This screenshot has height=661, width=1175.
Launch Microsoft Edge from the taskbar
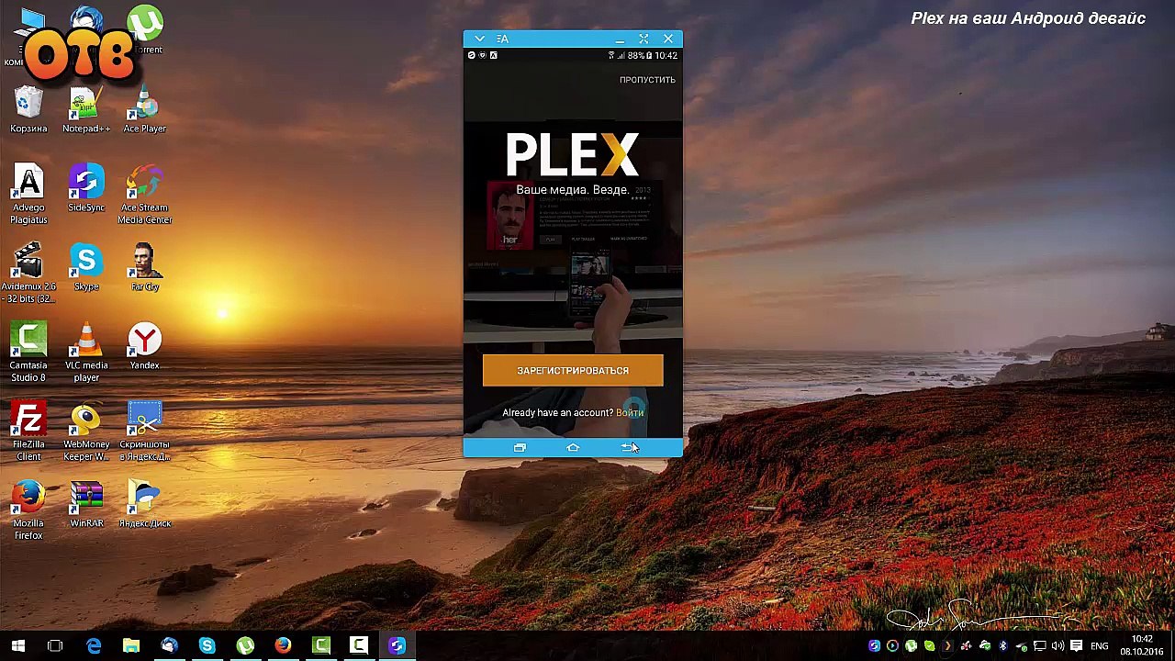(x=94, y=646)
